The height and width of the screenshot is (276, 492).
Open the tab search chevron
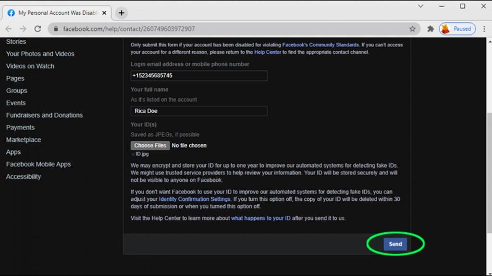420,6
